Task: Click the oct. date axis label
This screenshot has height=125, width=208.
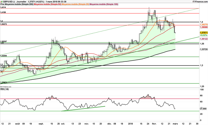Action: pyautogui.click(x=63, y=124)
